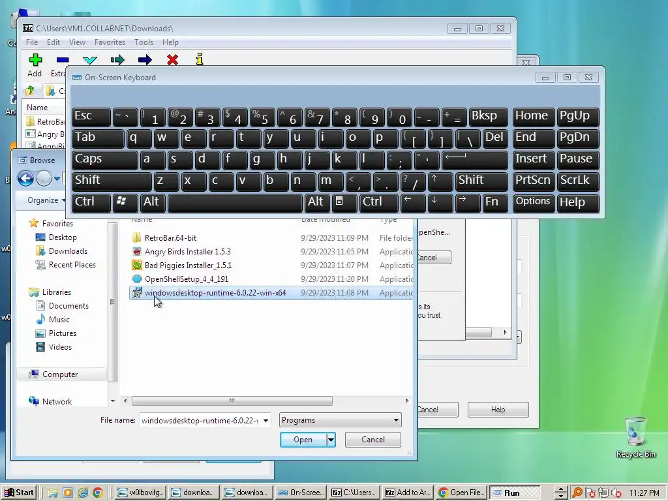Click Cancel in the Browse dialog
The image size is (668, 501).
[372, 440]
